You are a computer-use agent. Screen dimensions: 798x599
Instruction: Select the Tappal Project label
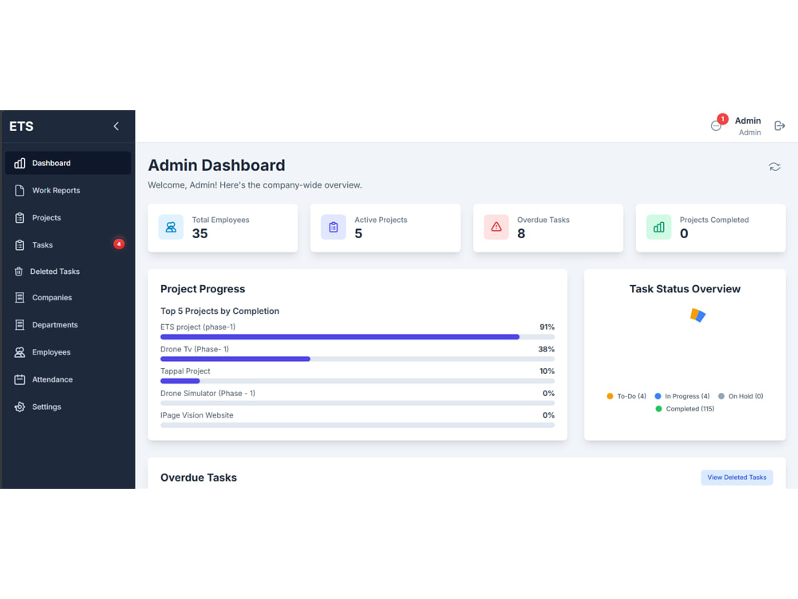pyautogui.click(x=185, y=371)
